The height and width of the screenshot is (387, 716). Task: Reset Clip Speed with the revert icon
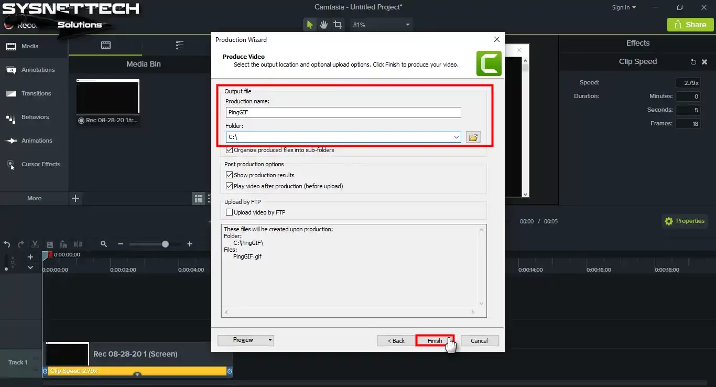point(693,62)
